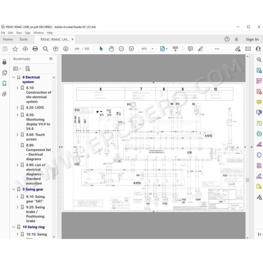263x263 pixels.
Task: Open 9.20 Swing brake bookmark
Action: click(35, 214)
